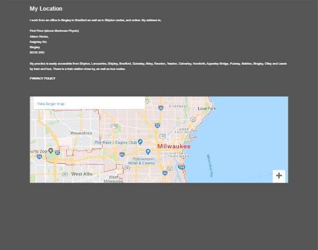The image size is (318, 250).
Task: Click the route 145 shield on map
Action: pos(163,136)
